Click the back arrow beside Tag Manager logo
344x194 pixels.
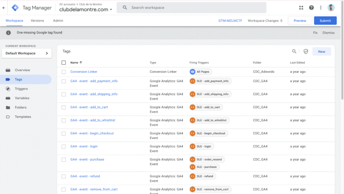(4, 8)
